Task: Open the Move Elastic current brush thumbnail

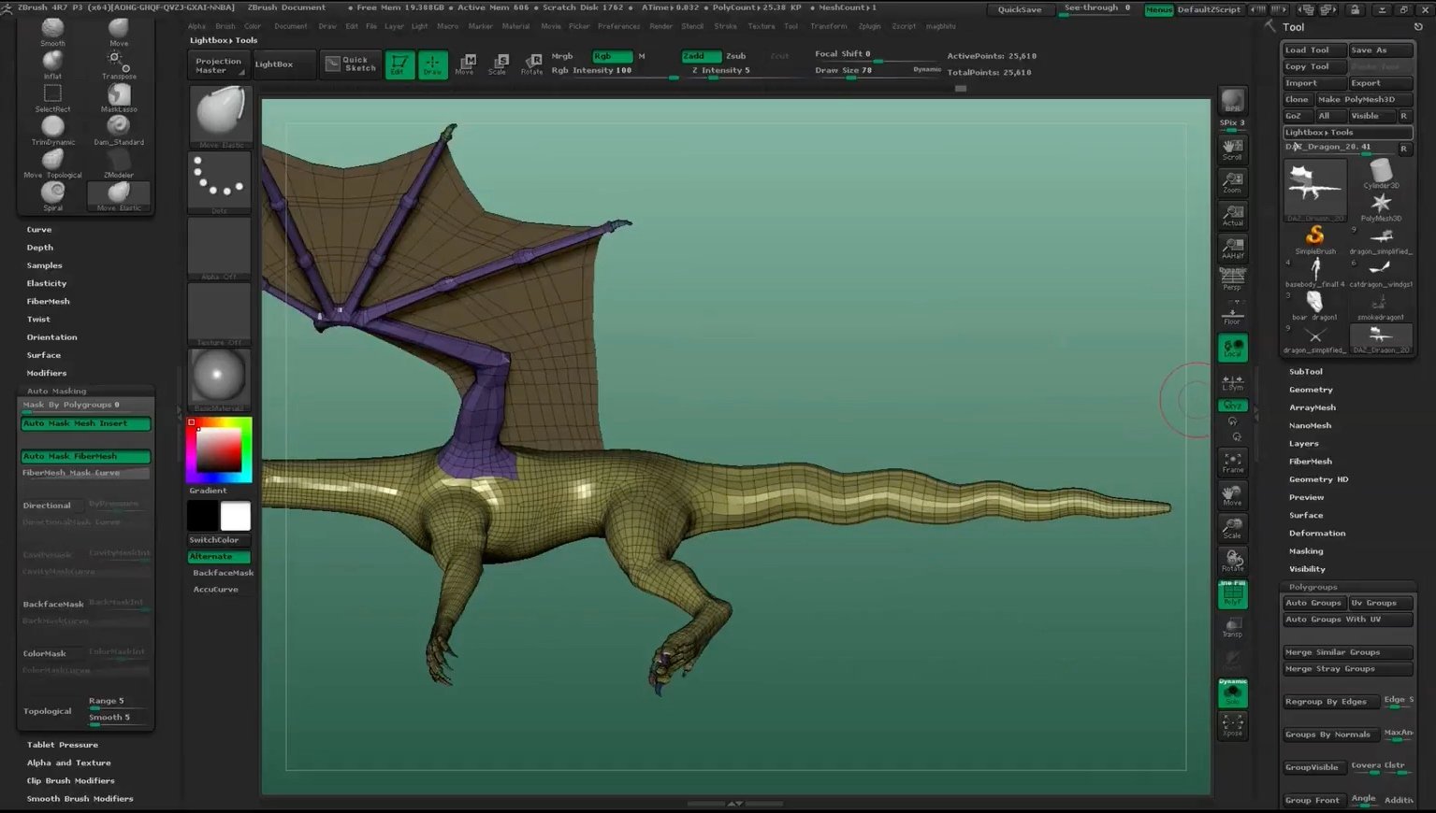Action: [x=220, y=116]
